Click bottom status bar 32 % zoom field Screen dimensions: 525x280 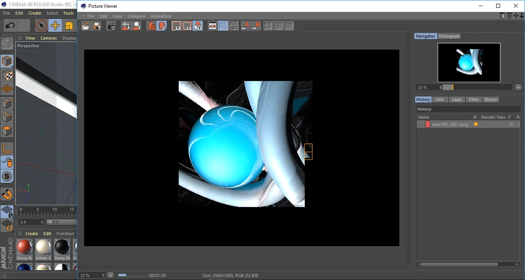click(x=92, y=275)
